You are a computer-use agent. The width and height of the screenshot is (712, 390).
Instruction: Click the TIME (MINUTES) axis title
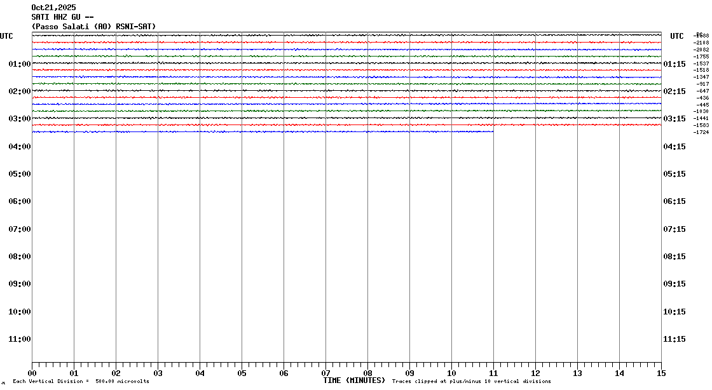point(354,380)
